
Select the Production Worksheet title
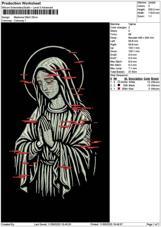21,3
